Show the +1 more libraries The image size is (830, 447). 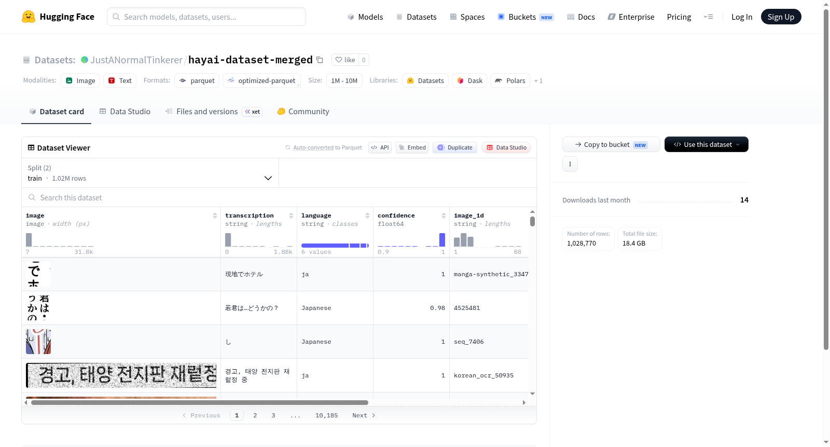pyautogui.click(x=538, y=80)
